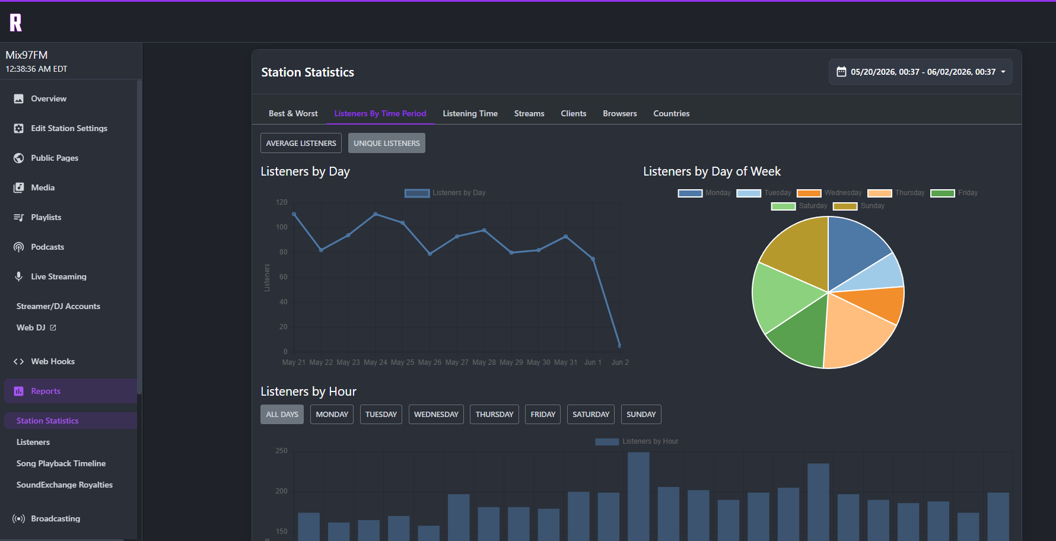Click the May 24 data point on line chart

[x=376, y=214]
